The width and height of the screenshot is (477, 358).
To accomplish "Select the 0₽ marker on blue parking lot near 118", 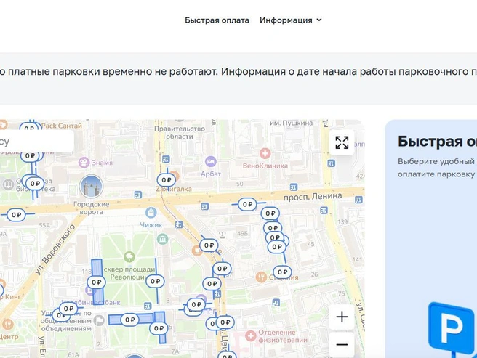I will click(97, 282).
